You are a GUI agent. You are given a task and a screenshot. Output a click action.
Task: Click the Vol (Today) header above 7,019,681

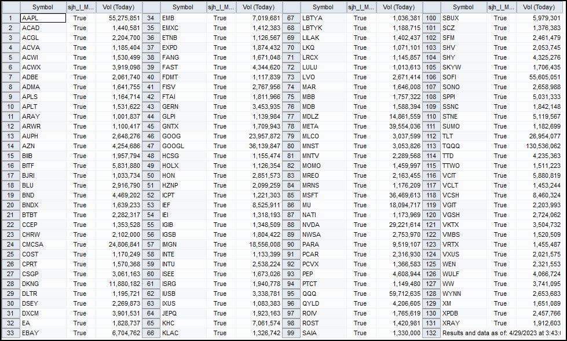point(258,7)
